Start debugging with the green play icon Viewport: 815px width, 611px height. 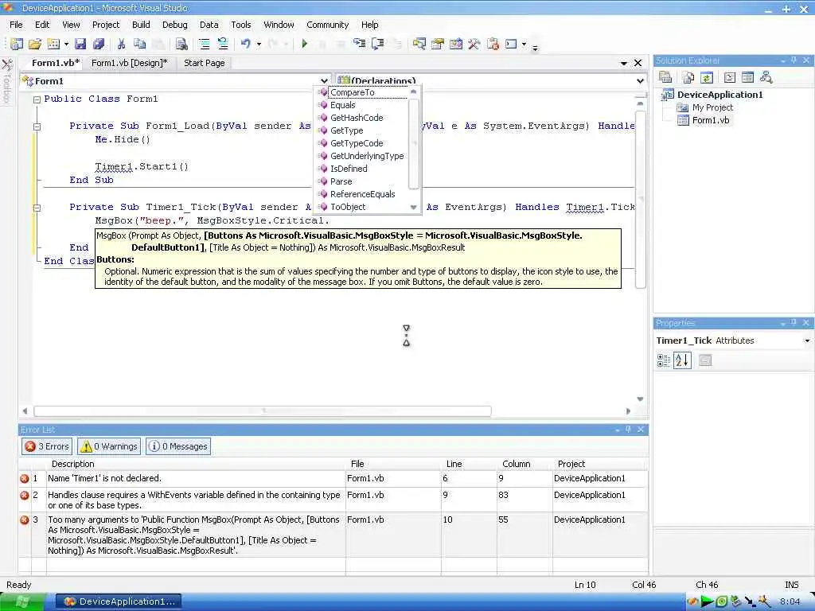point(305,45)
